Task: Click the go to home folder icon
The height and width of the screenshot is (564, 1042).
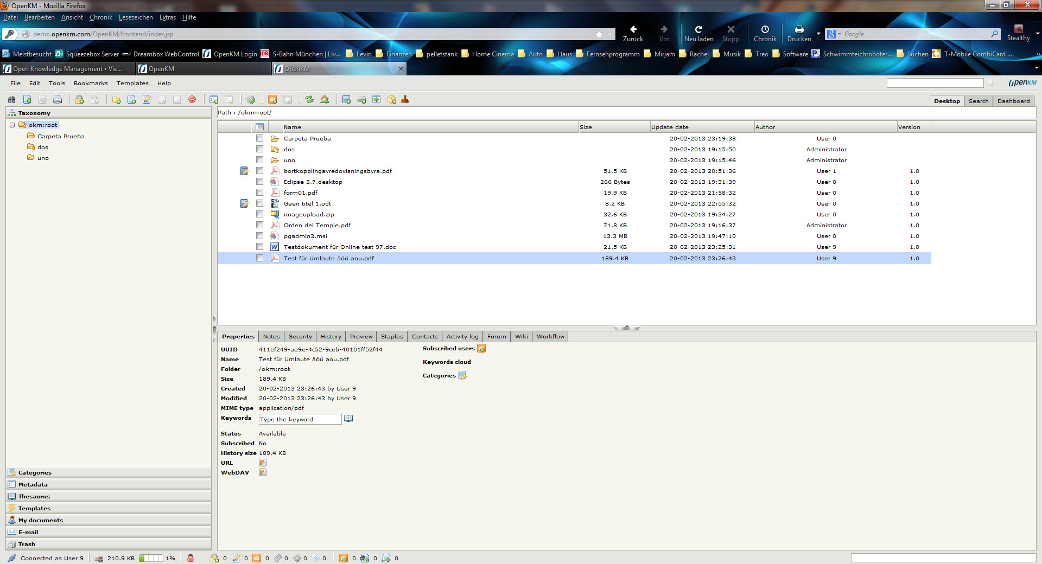Action: pyautogui.click(x=325, y=99)
